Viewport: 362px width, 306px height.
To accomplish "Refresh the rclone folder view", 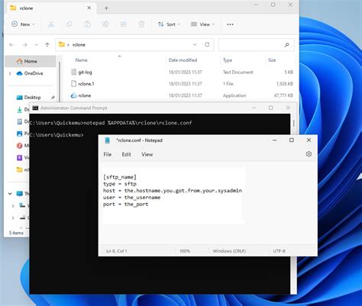I will click(x=207, y=44).
